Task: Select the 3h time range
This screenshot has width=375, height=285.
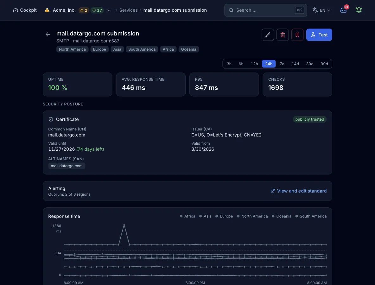Action: pos(229,64)
